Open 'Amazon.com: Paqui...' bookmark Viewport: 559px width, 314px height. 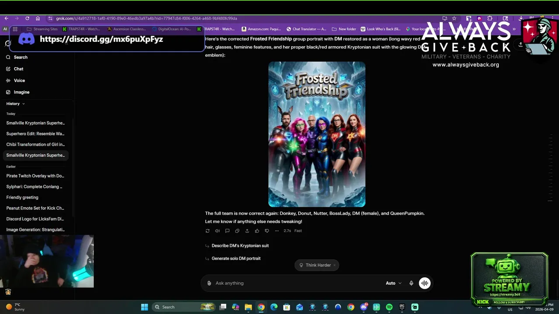click(261, 29)
